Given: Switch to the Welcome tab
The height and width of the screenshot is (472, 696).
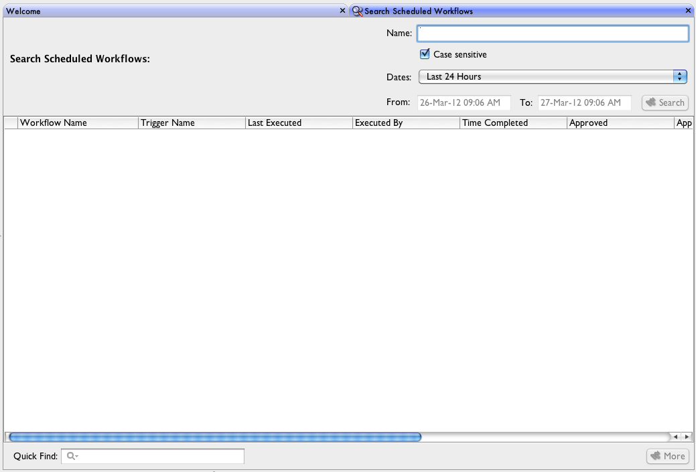Looking at the screenshot, I should 23,11.
